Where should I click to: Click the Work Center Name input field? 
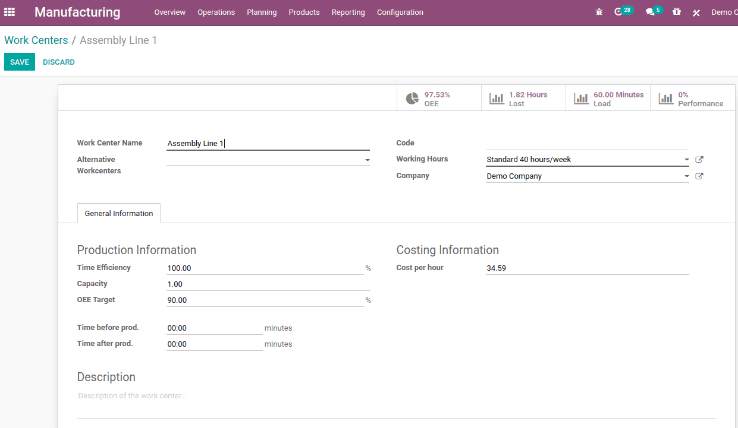(268, 143)
